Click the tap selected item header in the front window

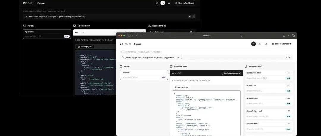(206, 73)
